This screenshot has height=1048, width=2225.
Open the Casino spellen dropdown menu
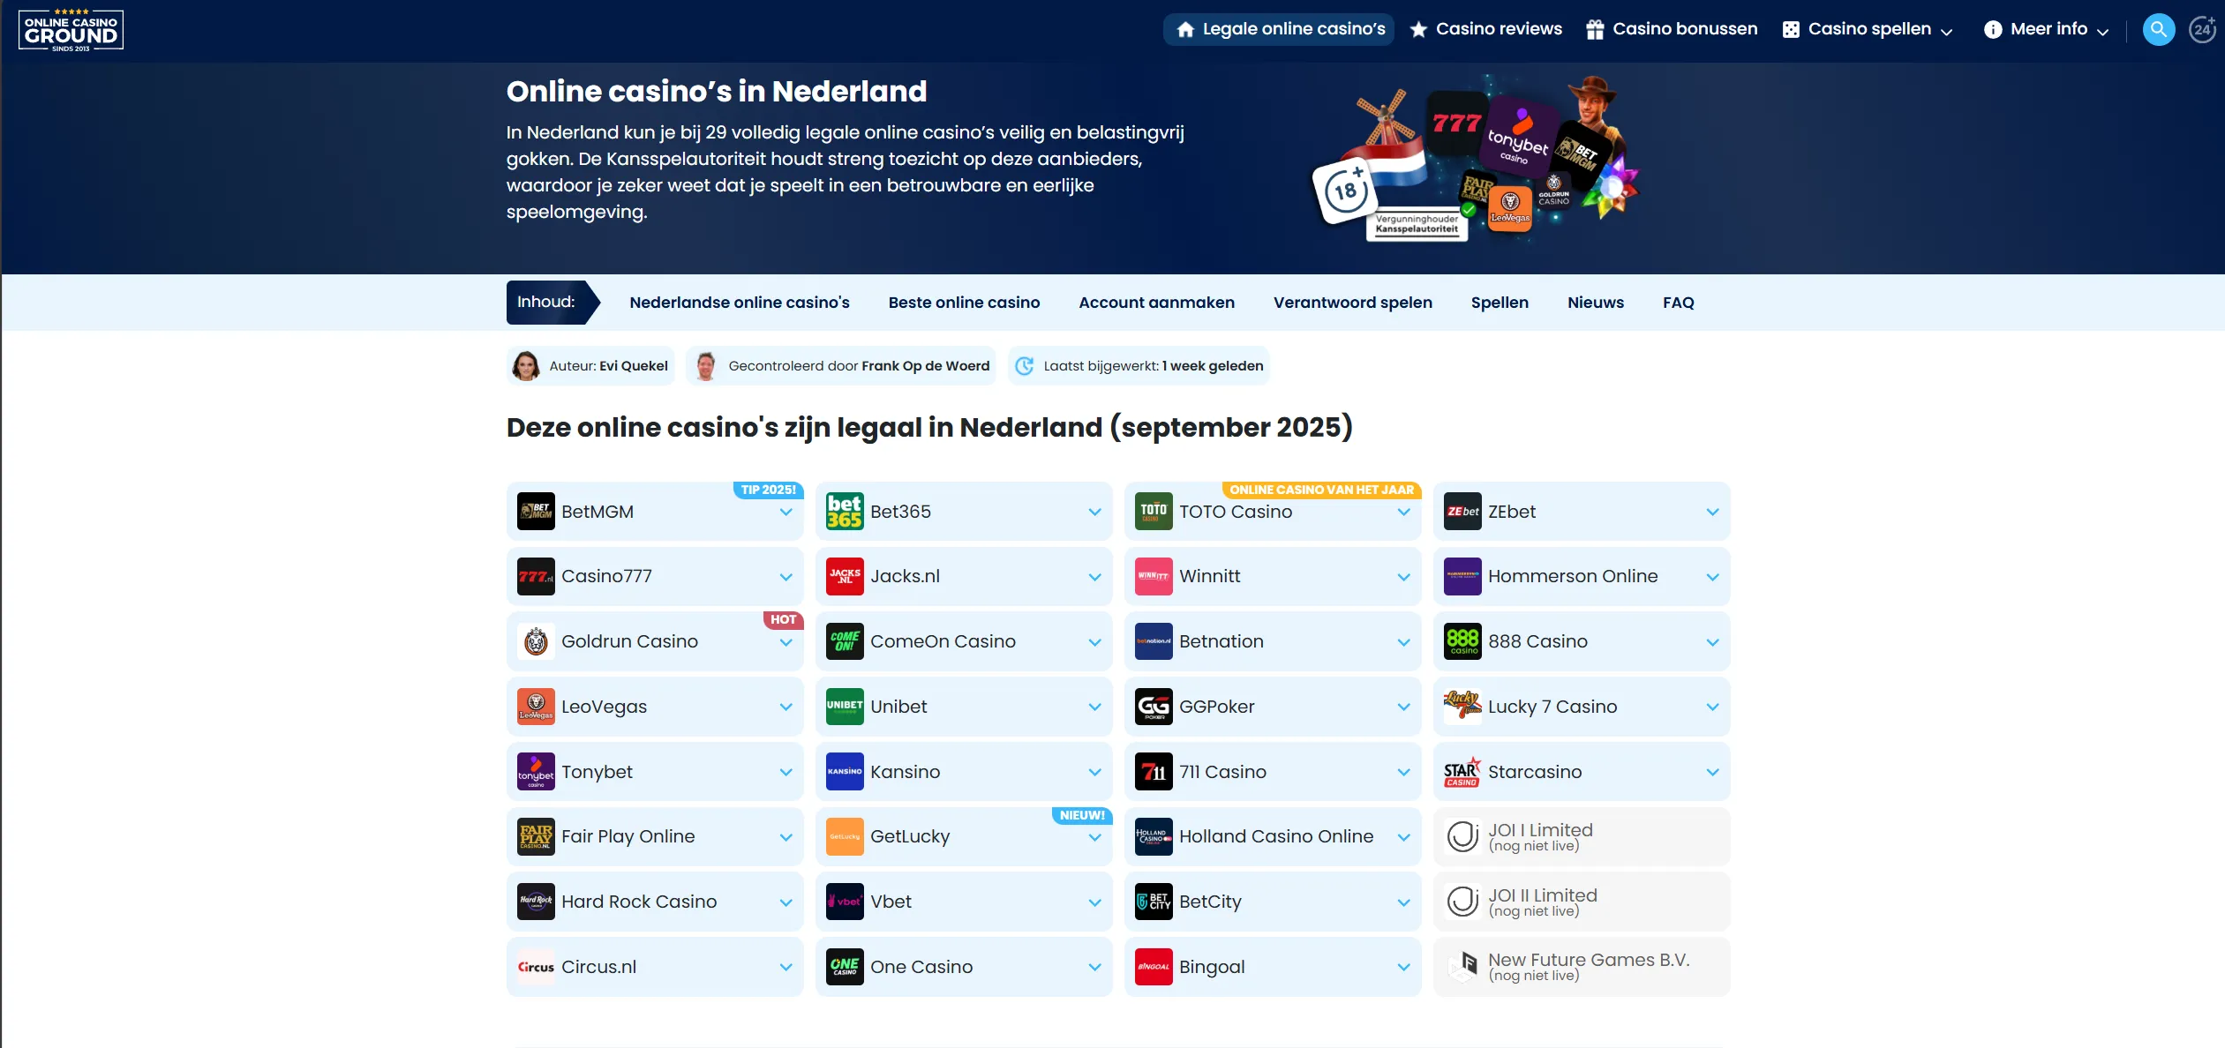click(1868, 29)
